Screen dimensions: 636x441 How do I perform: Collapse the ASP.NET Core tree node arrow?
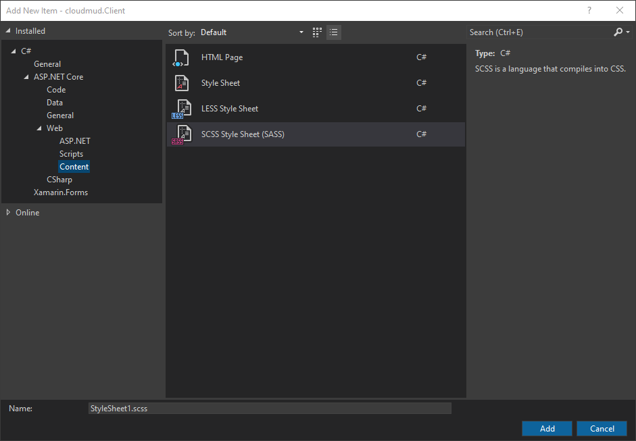[26, 76]
